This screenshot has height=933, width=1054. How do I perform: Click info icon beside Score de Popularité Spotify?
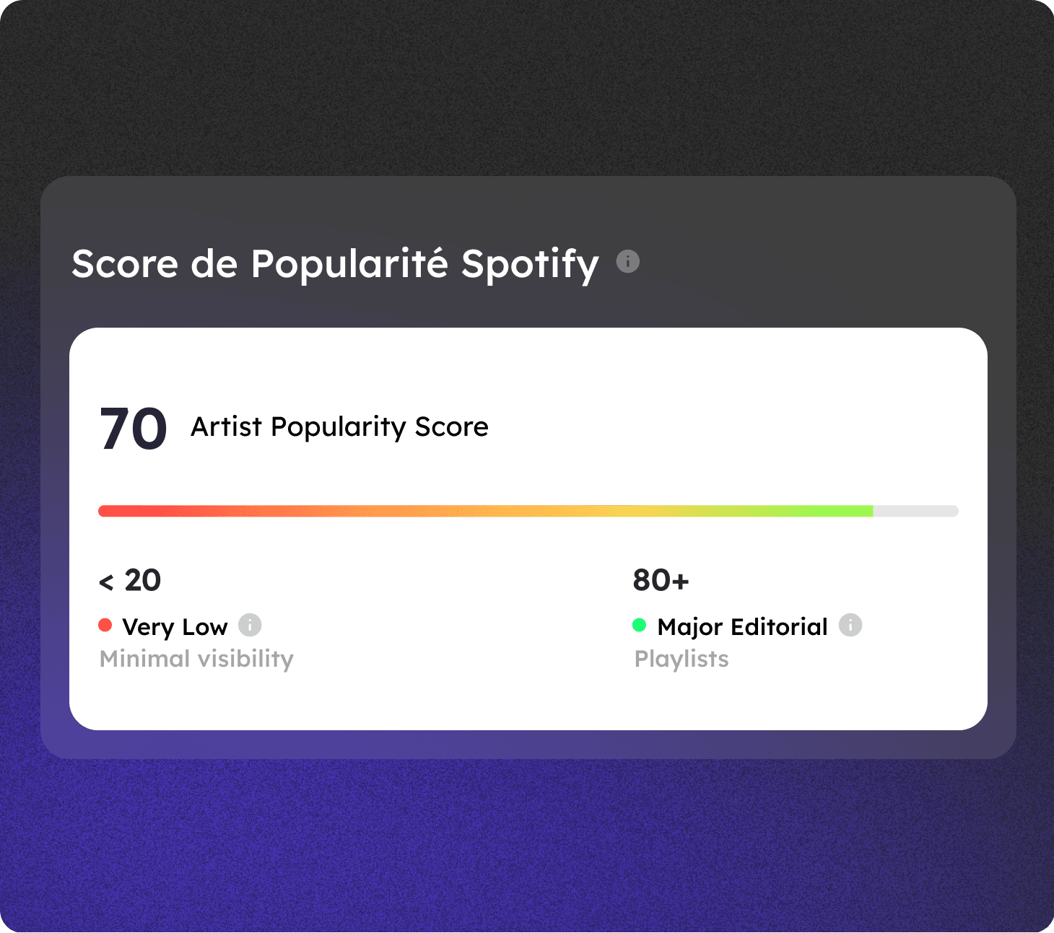click(627, 261)
